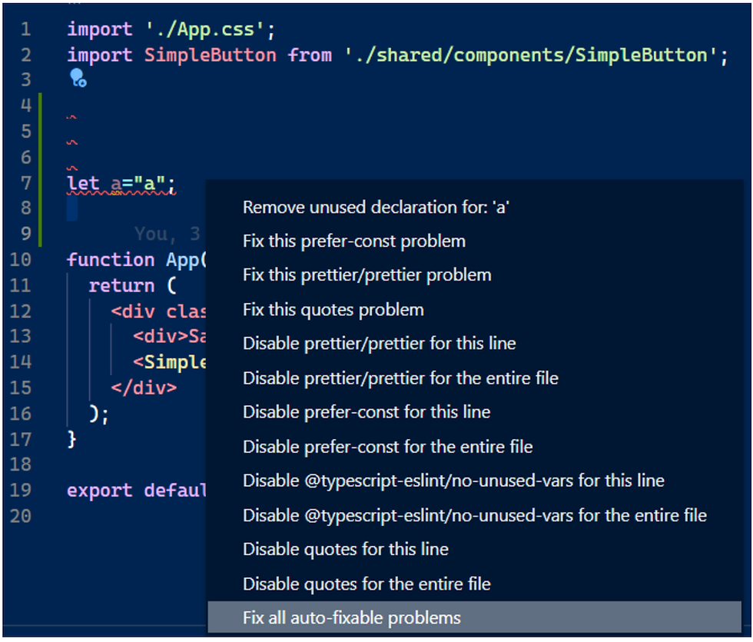Click the lightbulb quick-fix icon on line 3
Image resolution: width=753 pixels, height=642 pixels.
tap(78, 78)
